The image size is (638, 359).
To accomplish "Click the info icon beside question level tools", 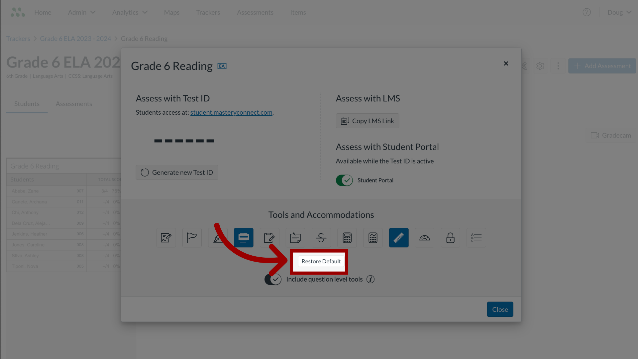I will pos(371,279).
